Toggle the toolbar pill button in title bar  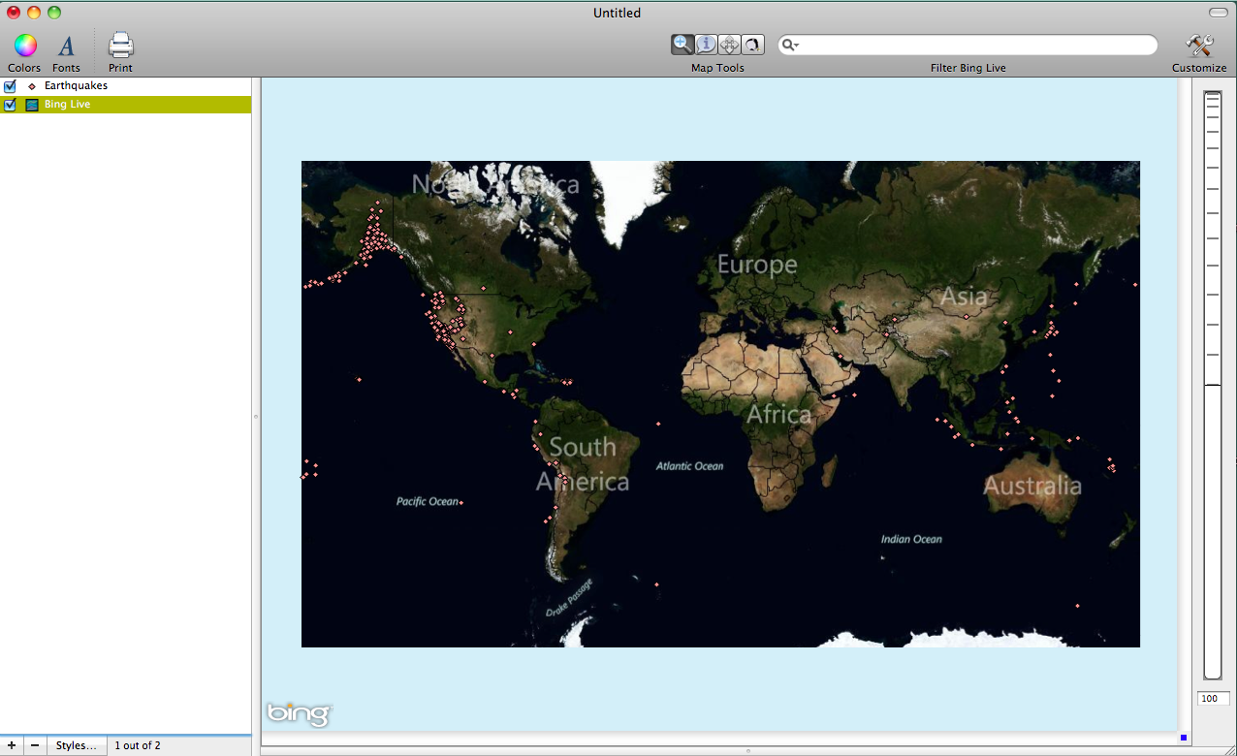1218,13
